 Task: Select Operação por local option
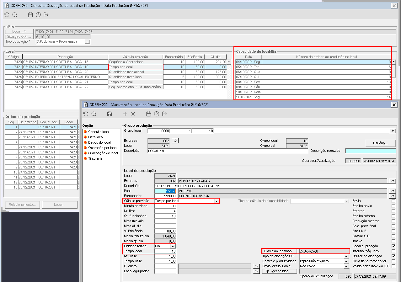point(103,148)
